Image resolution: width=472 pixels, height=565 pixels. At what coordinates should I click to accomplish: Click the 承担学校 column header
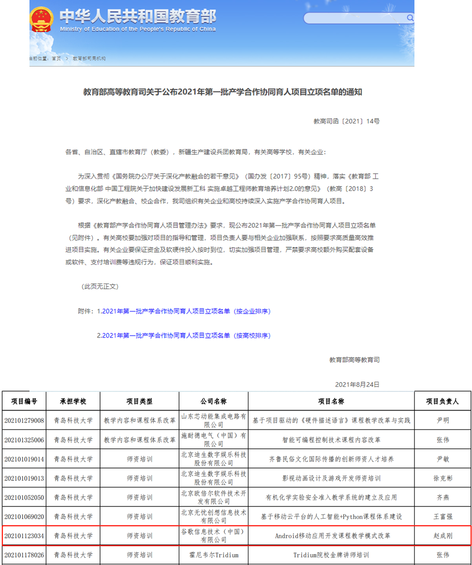pyautogui.click(x=73, y=401)
